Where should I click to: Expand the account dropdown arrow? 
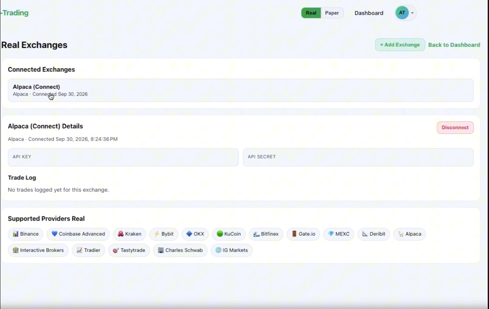(412, 13)
